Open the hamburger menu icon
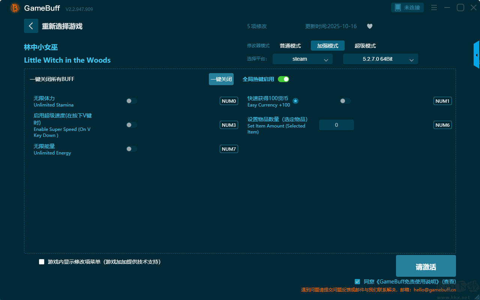Screen dimensions: 480x300 coord(434,7)
